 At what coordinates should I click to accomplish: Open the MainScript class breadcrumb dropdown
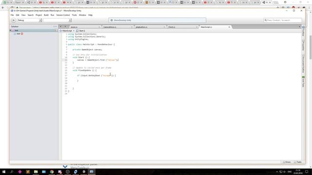pos(67,31)
